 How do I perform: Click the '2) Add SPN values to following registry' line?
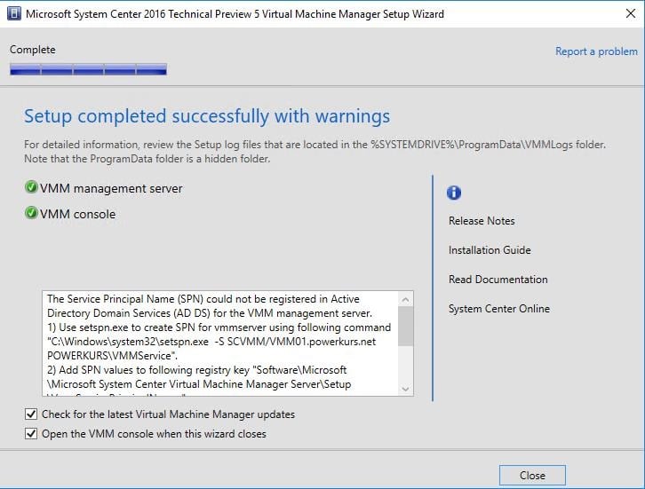coord(196,370)
